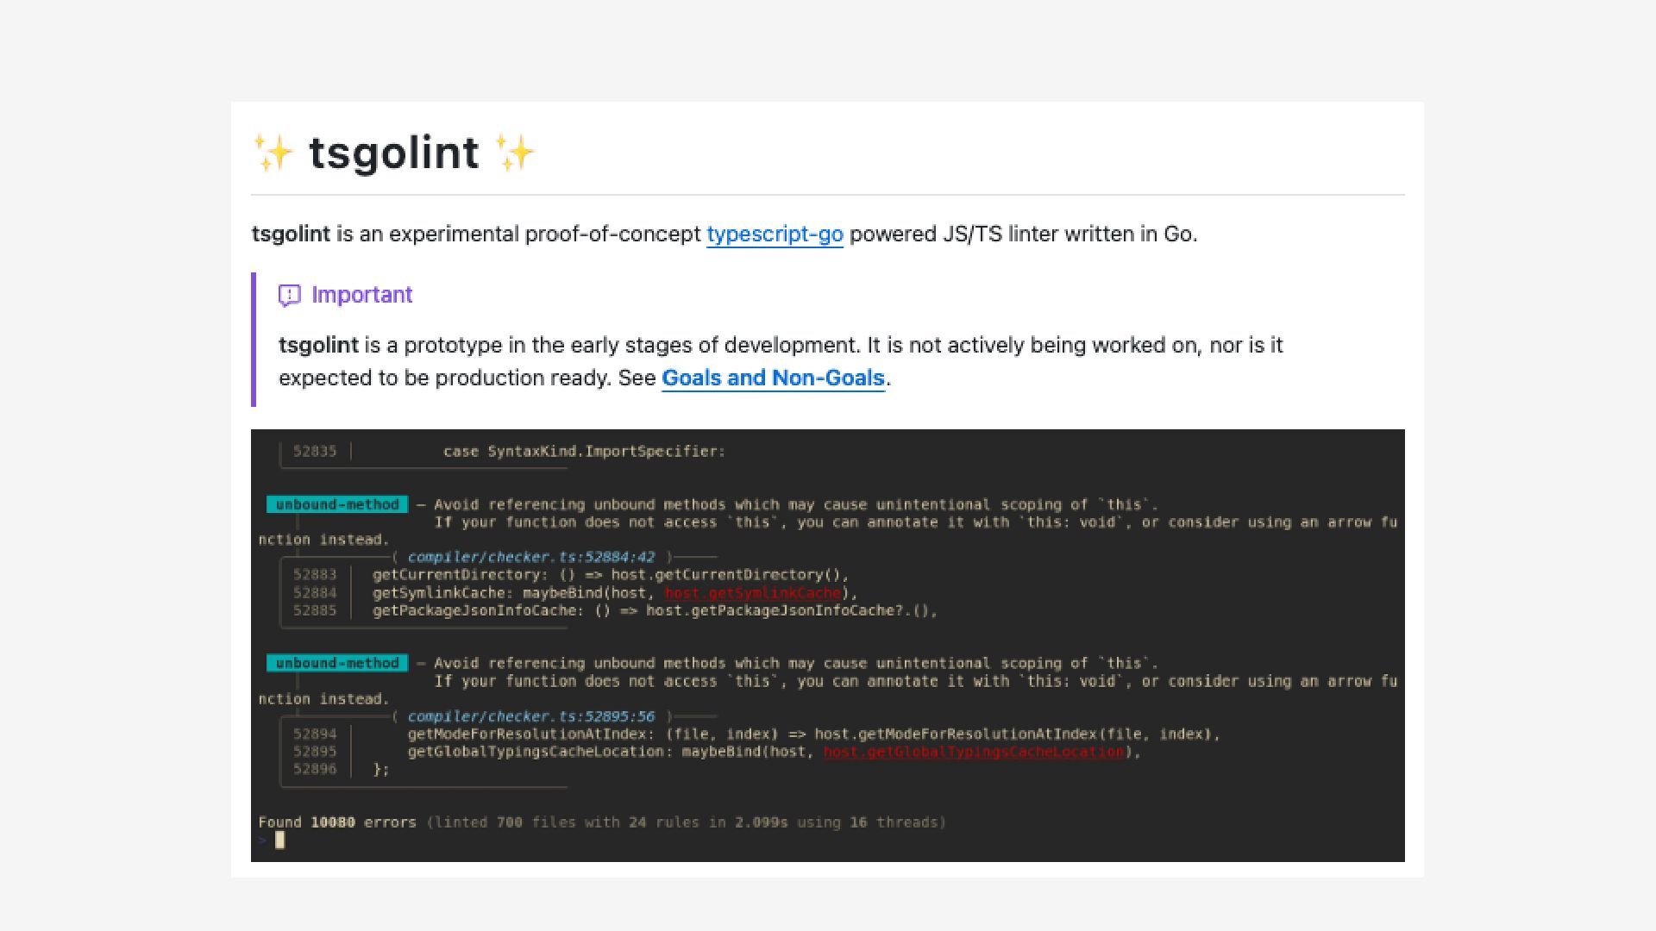1656x931 pixels.
Task: Click the terminal cursor block at the prompt
Action: 279,840
